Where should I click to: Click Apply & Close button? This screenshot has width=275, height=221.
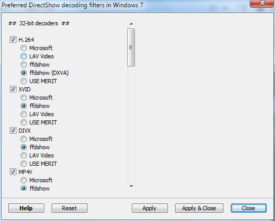[199, 208]
